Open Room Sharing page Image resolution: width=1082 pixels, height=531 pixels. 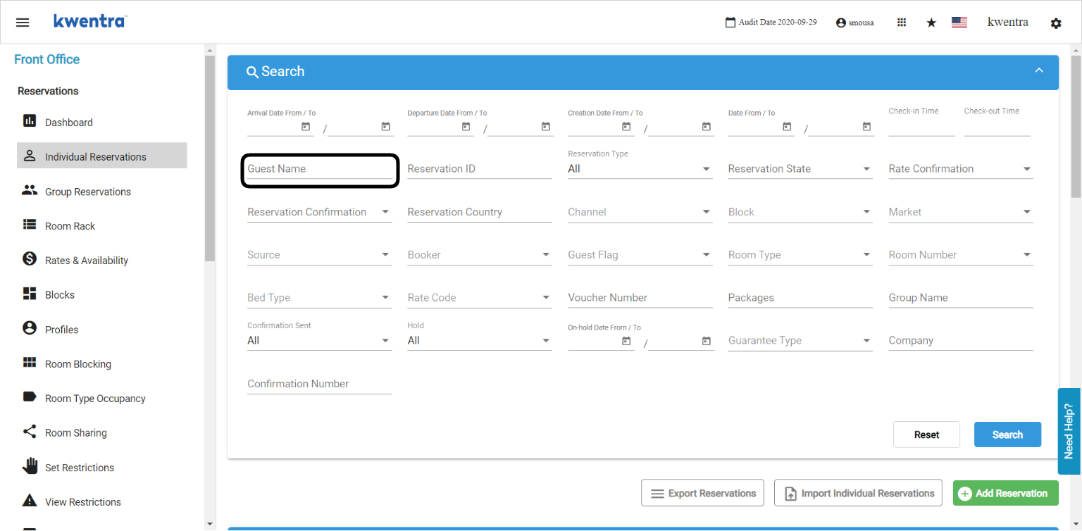tap(102, 432)
